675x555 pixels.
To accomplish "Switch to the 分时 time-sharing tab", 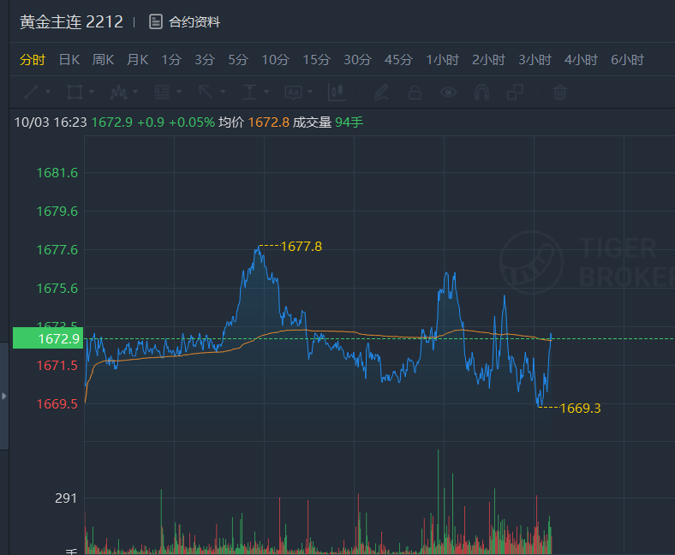I will 33,59.
